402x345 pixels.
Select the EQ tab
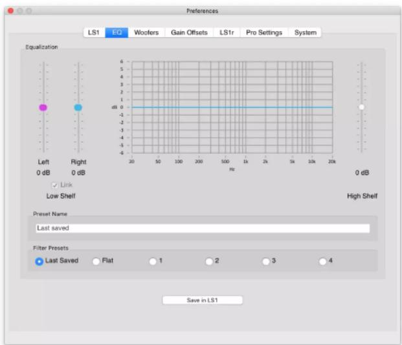pyautogui.click(x=117, y=32)
